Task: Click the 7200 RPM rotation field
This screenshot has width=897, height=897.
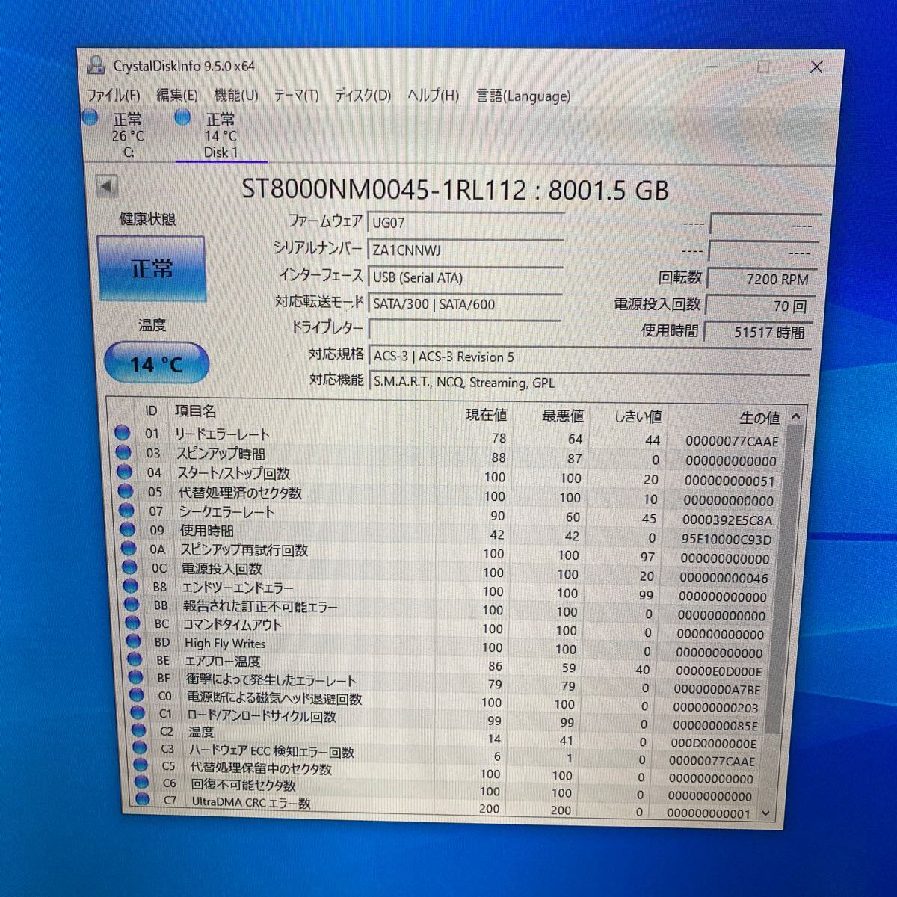Action: 760,279
